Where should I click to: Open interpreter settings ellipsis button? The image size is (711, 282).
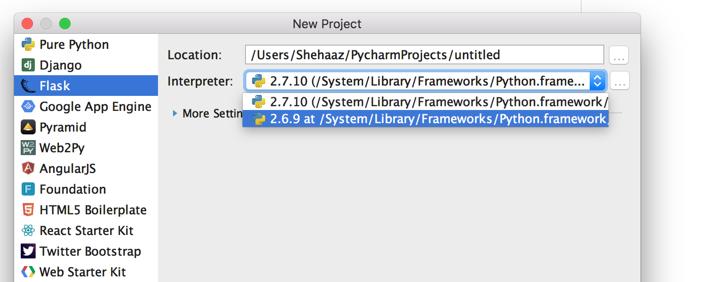tap(620, 81)
